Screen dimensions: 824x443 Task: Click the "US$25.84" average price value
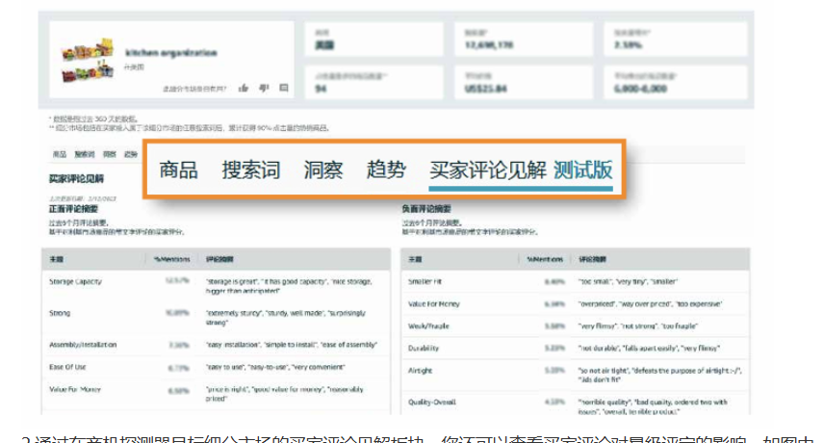point(485,89)
